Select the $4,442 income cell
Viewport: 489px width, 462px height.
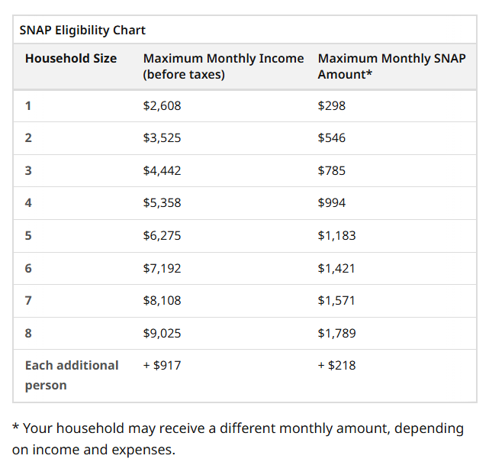[162, 170]
